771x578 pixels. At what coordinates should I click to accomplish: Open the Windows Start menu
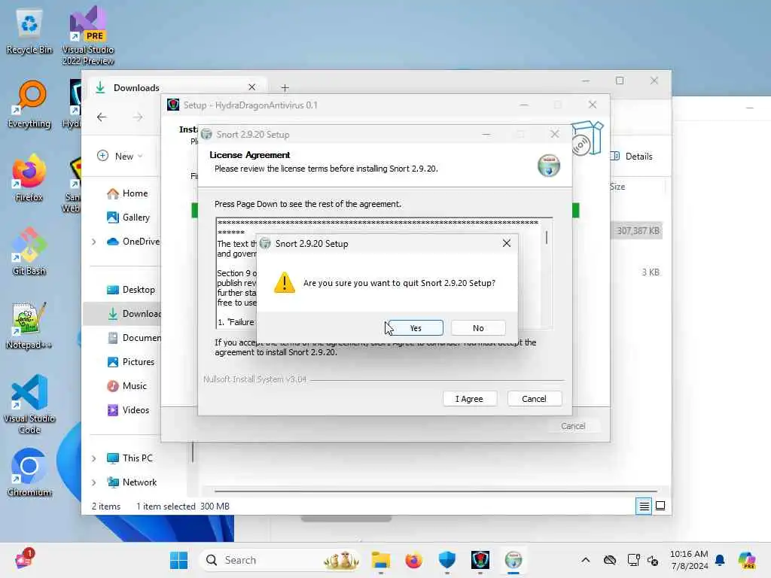[178, 560]
